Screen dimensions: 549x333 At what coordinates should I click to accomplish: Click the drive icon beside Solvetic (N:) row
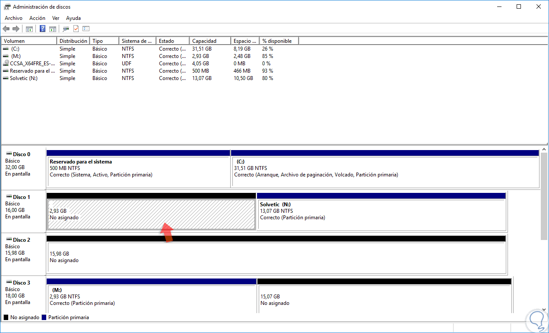[x=6, y=78]
